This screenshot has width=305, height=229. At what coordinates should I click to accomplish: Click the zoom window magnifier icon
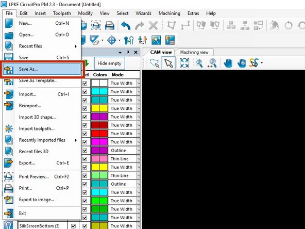[x=198, y=63]
